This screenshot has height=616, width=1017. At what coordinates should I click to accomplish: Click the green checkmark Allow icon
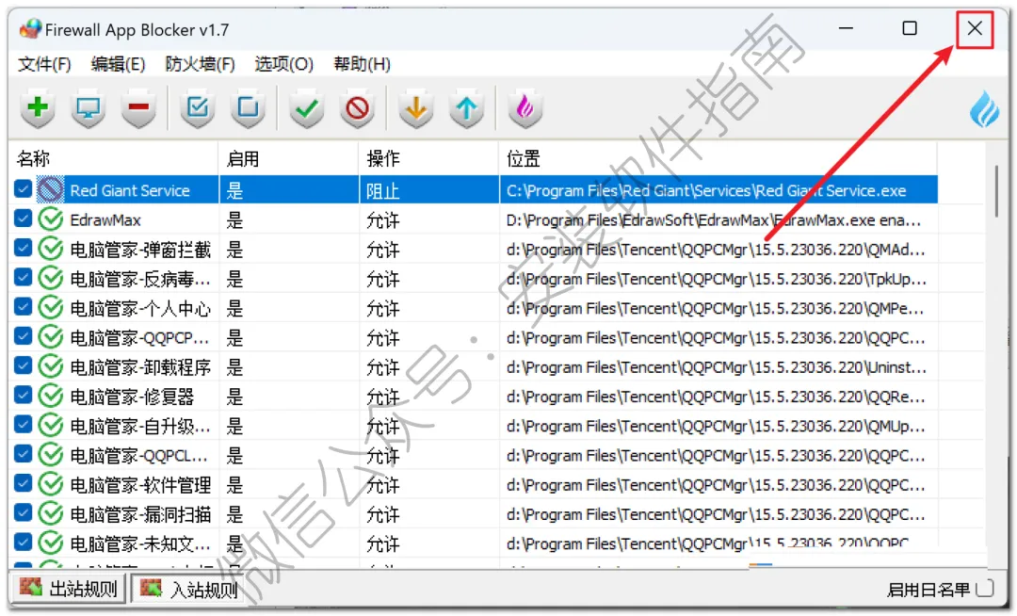pyautogui.click(x=306, y=108)
